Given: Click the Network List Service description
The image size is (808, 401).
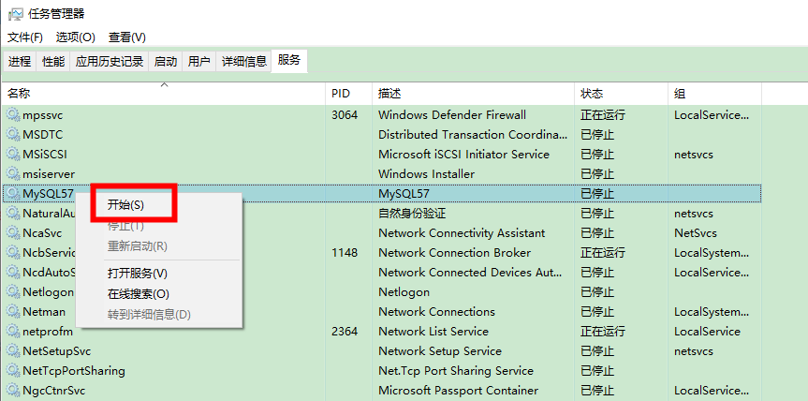Looking at the screenshot, I should coord(433,332).
